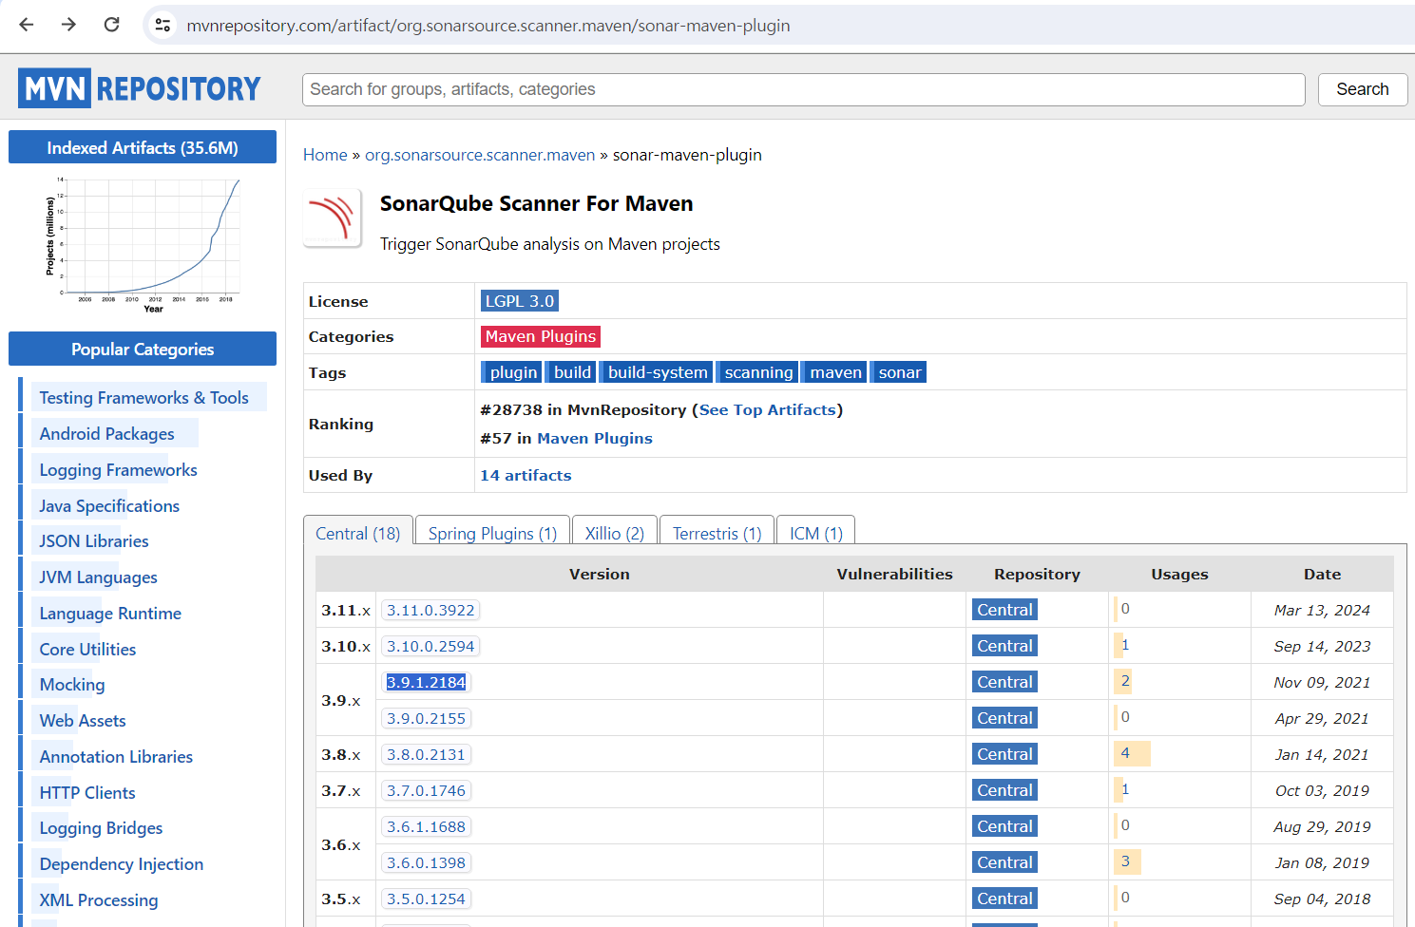Select the build-system tag

pos(658,372)
